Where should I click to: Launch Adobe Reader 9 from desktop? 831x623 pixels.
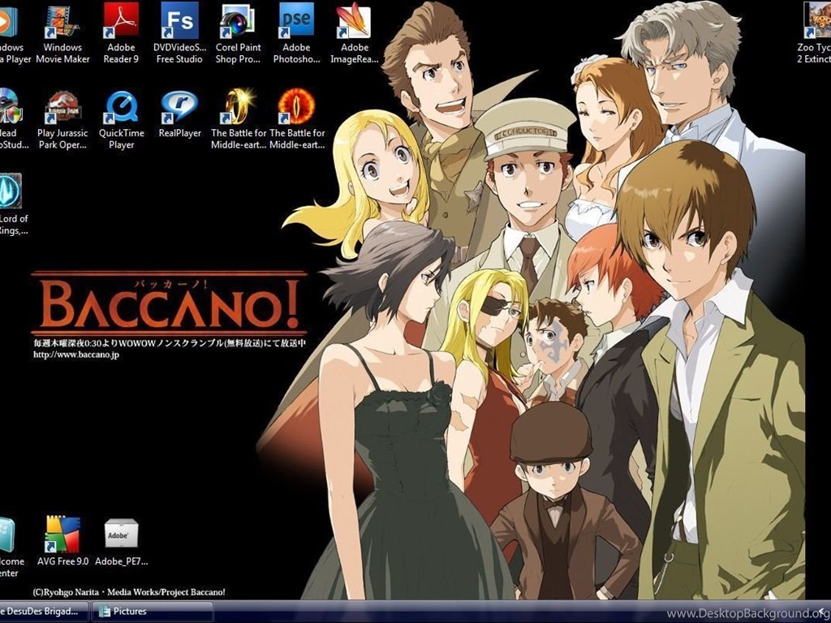pos(121,22)
